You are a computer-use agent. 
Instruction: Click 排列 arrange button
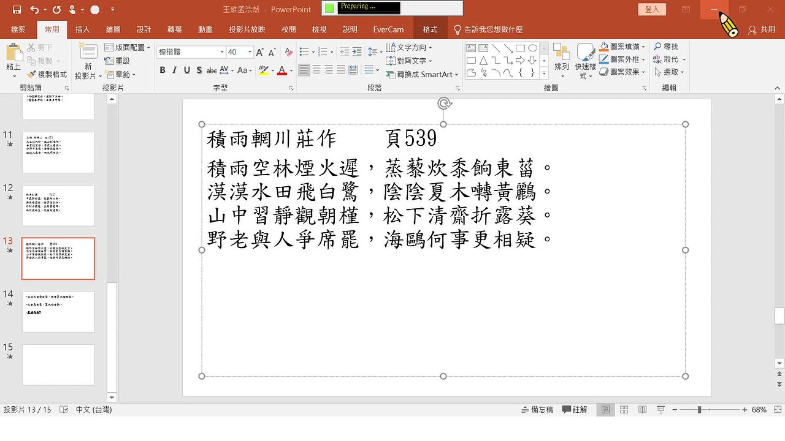tap(562, 61)
